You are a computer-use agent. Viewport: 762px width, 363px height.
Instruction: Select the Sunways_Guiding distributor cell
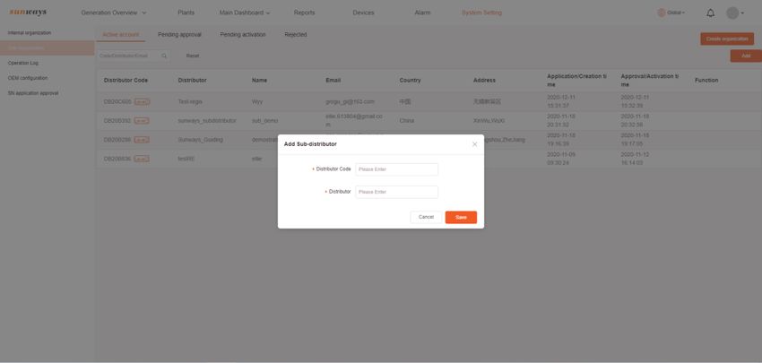pyautogui.click(x=200, y=140)
